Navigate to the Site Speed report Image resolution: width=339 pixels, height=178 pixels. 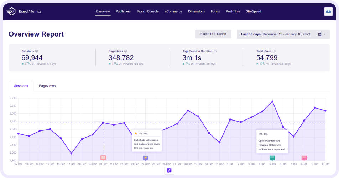pos(253,11)
